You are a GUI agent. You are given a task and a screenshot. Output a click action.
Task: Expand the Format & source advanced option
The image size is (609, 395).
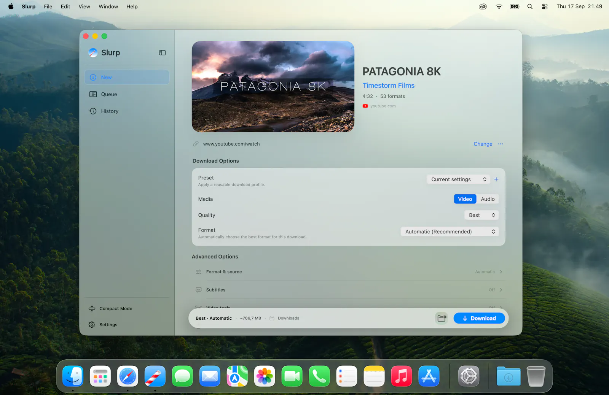click(x=349, y=272)
